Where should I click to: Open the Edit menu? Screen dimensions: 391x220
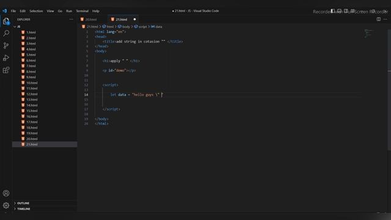[23, 11]
